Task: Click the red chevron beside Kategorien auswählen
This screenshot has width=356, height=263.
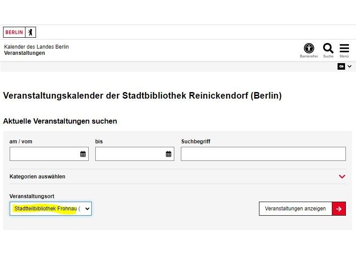Action: click(x=342, y=176)
